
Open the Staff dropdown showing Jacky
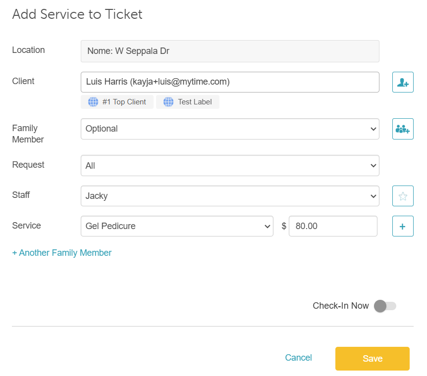pyautogui.click(x=230, y=196)
